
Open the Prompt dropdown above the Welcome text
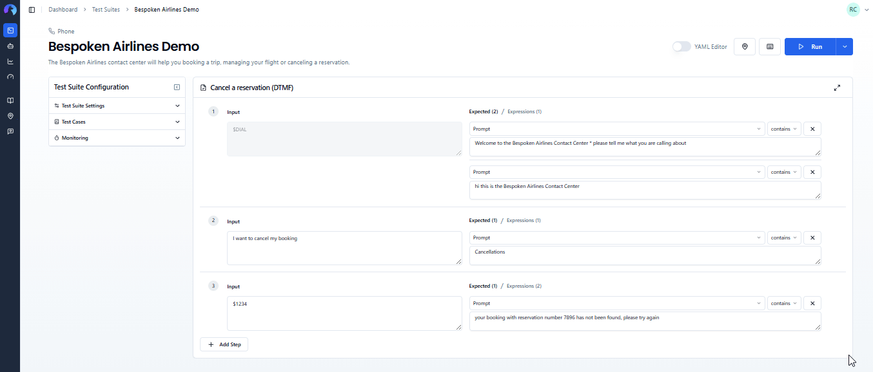pyautogui.click(x=617, y=129)
